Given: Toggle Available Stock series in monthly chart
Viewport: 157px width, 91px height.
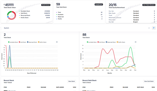Looking at the screenshot, I should click(92, 42).
